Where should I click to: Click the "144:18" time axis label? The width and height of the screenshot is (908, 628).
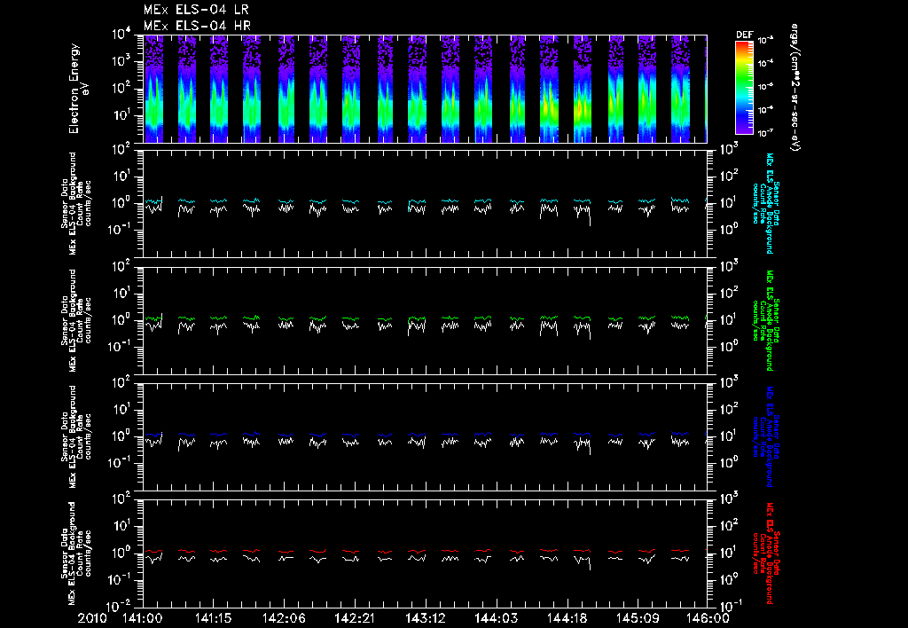click(567, 619)
